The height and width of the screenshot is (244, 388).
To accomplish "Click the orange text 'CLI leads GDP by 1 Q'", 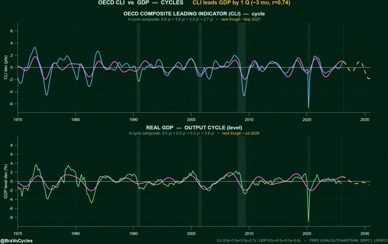I will pyautogui.click(x=218, y=3).
